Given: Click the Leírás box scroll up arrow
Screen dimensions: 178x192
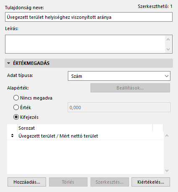Looking at the screenshot, I should pos(168,40).
